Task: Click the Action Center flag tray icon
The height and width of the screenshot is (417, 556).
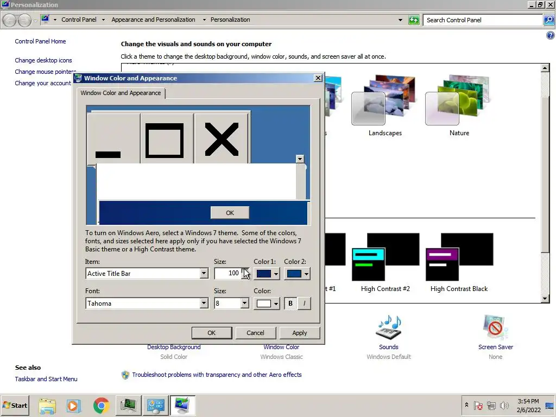Action: click(478, 405)
